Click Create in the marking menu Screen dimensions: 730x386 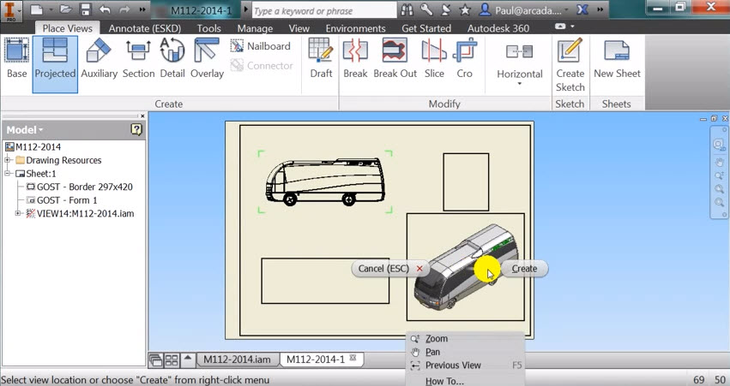524,269
